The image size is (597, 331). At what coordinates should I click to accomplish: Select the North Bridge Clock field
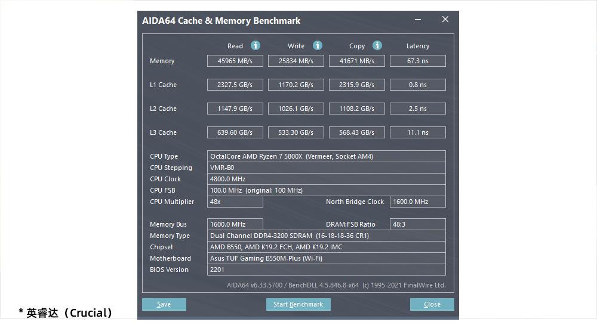(x=417, y=202)
